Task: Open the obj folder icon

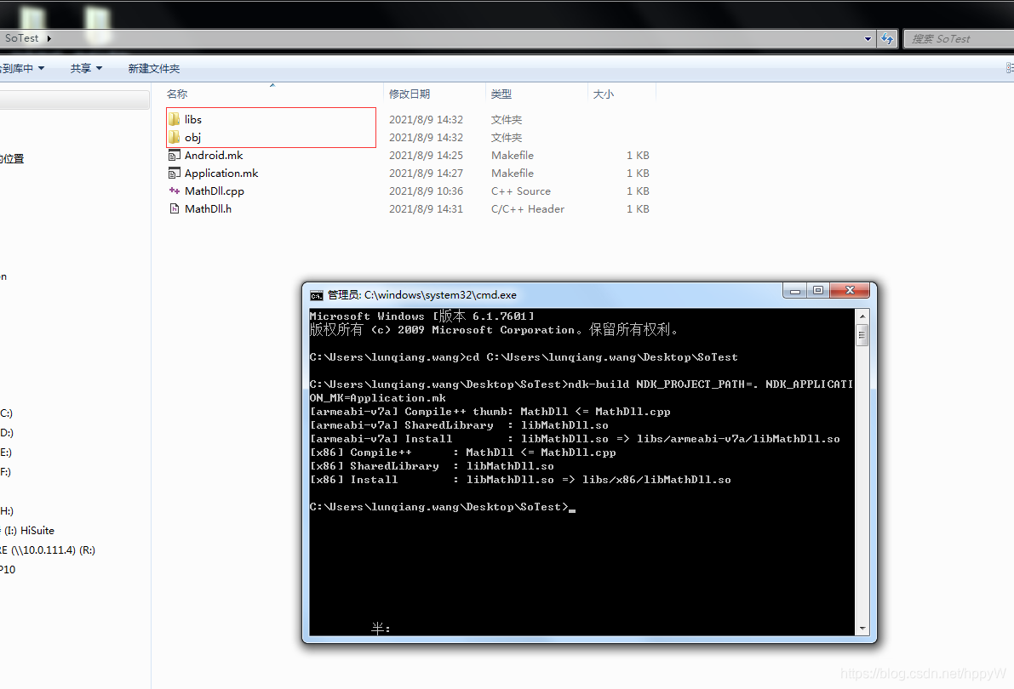Action: [174, 137]
